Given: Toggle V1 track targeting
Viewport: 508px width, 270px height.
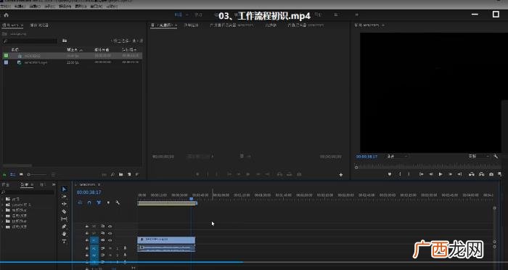Looking at the screenshot, I should [x=94, y=240].
